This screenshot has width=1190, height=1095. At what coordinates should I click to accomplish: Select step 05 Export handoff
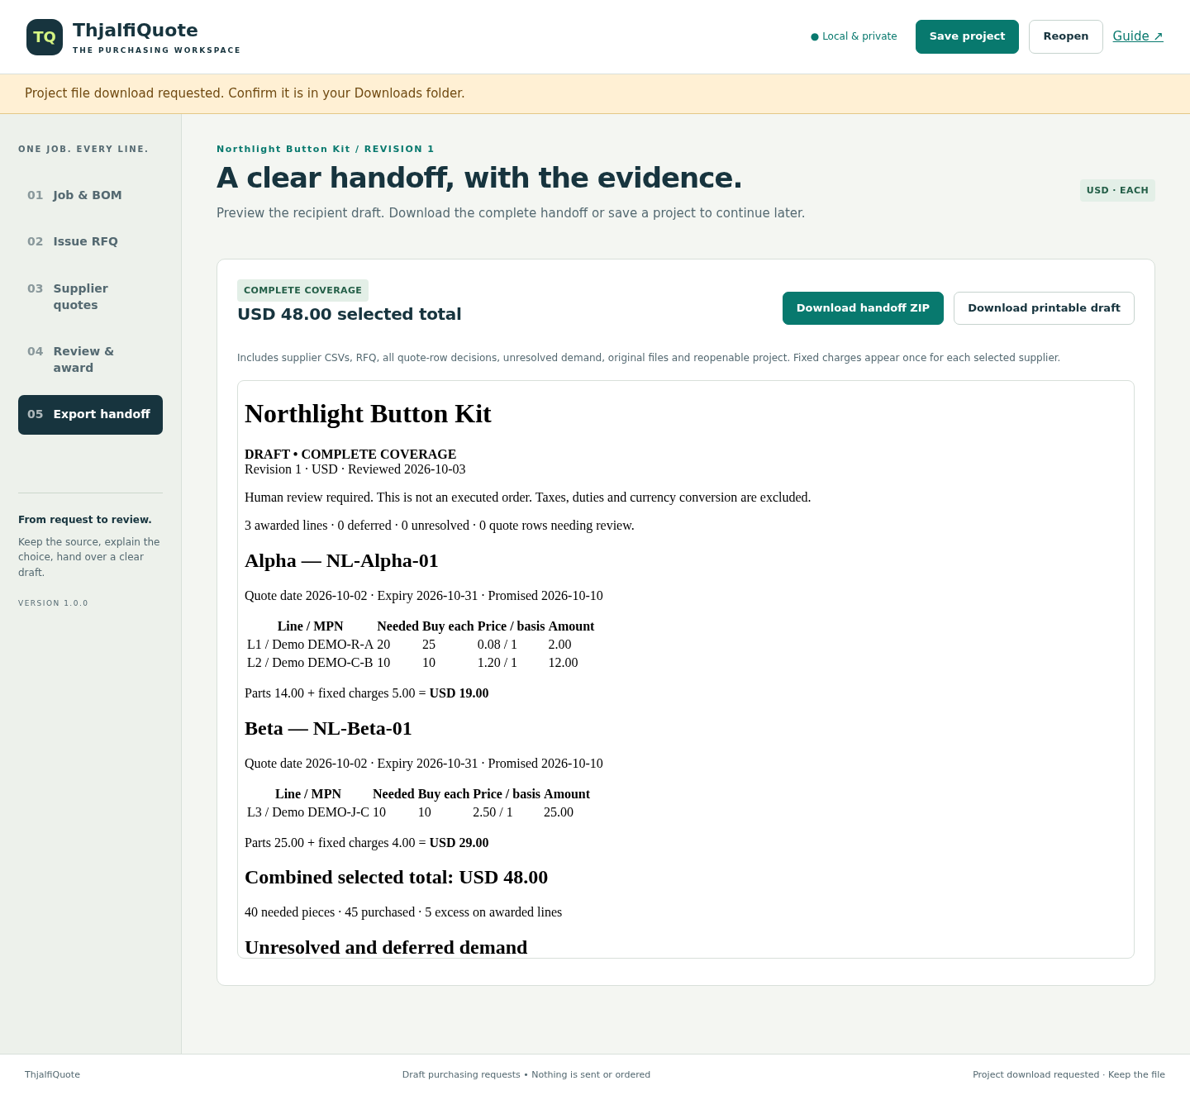coord(90,414)
